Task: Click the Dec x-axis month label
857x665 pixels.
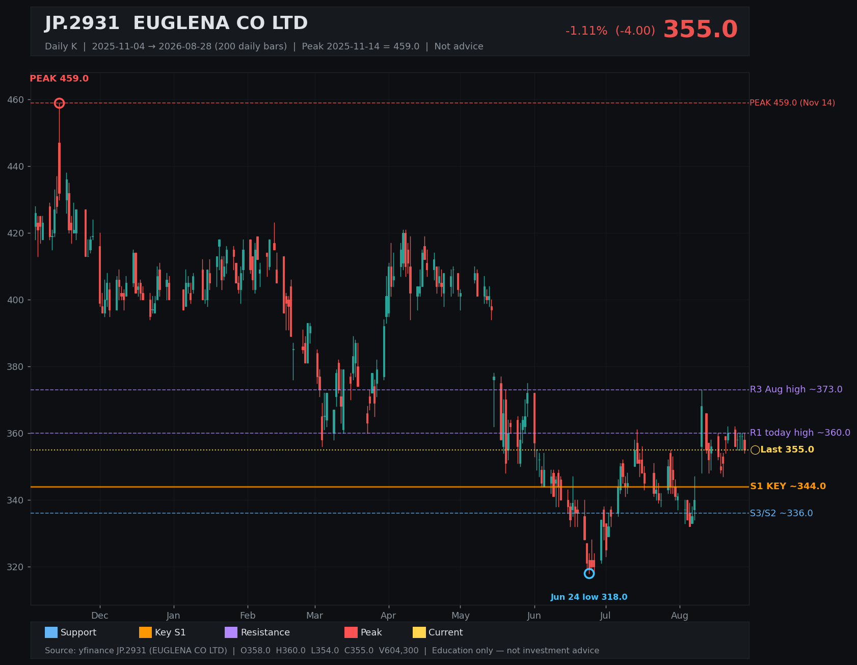Action: coord(100,616)
